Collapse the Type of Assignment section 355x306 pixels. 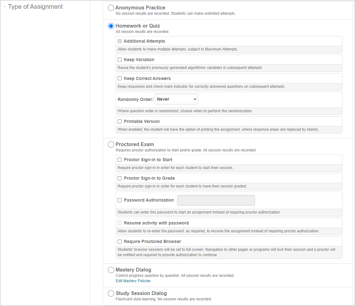[5, 7]
